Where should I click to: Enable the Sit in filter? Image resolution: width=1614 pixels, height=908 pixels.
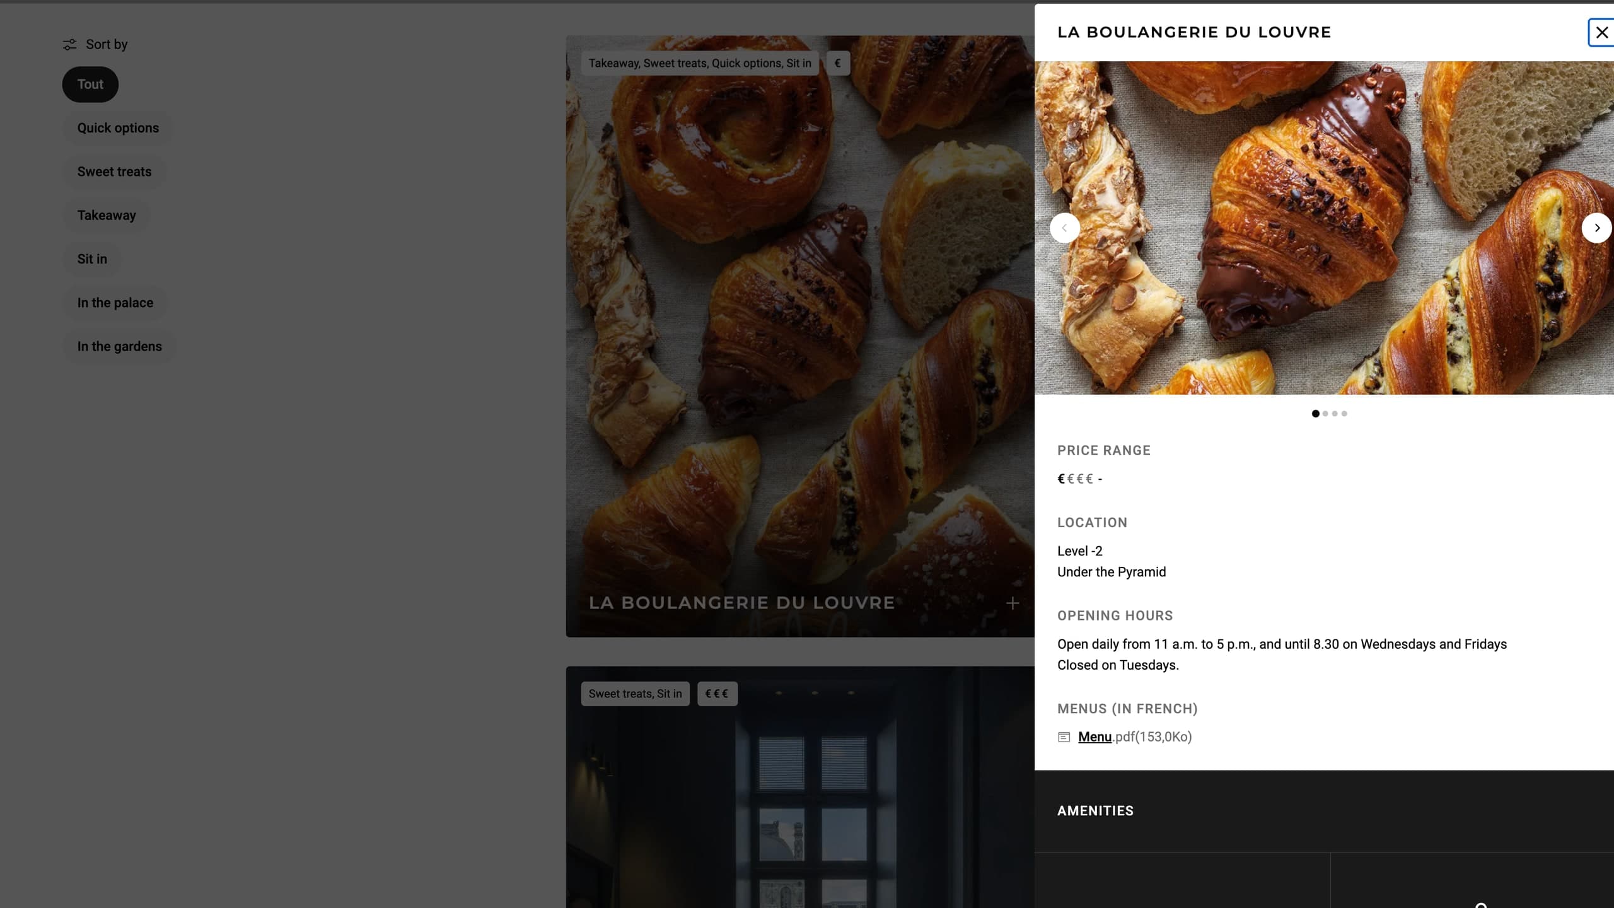[92, 259]
